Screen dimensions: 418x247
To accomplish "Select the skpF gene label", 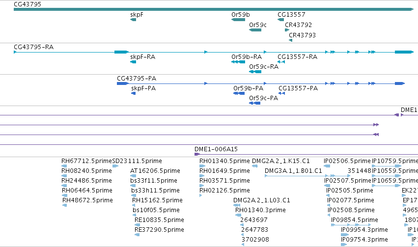I will tap(137, 15).
